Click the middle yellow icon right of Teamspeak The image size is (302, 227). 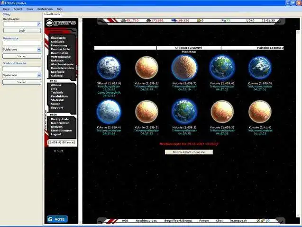pos(263,221)
